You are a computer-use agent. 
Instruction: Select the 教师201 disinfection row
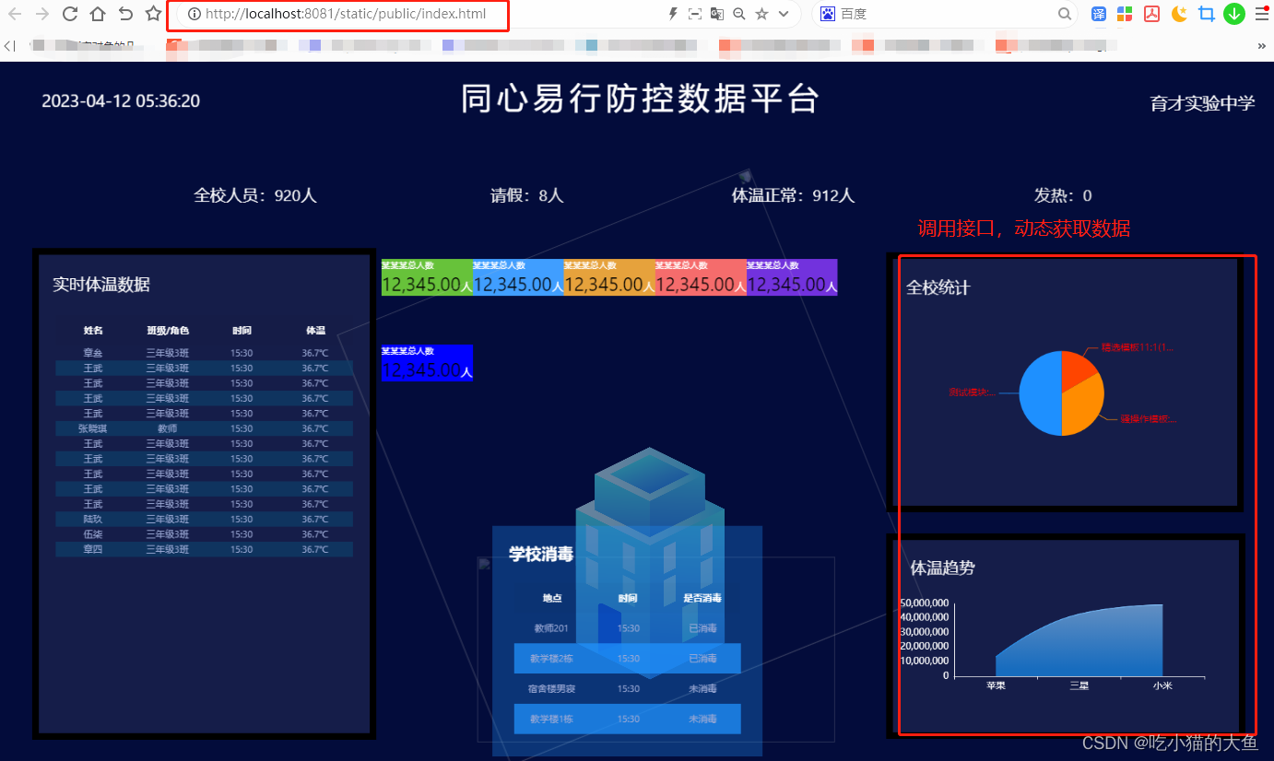pyautogui.click(x=628, y=628)
